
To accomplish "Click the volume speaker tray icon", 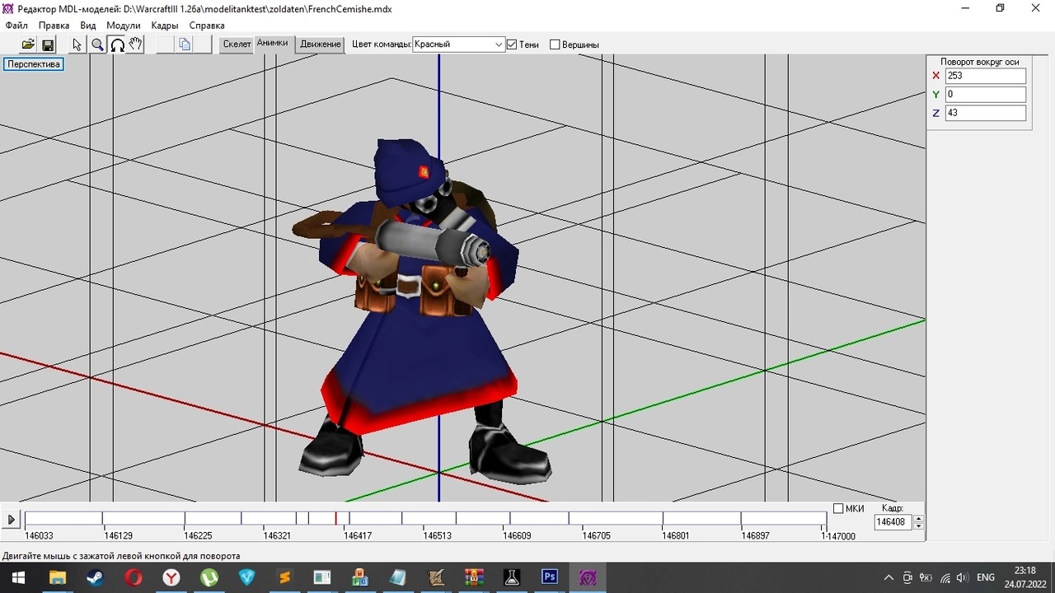I will point(962,577).
